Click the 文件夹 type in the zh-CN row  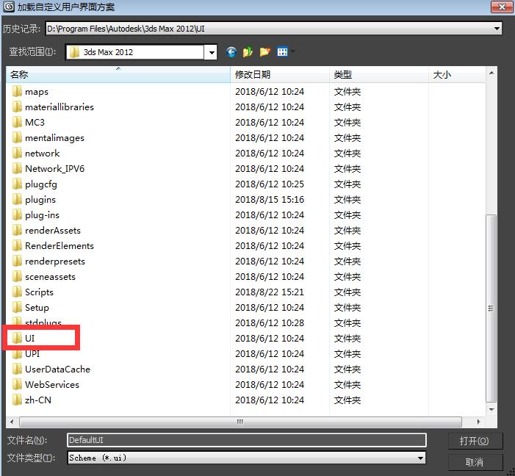347,400
